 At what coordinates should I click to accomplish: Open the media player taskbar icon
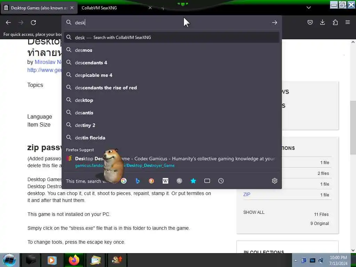point(52,260)
